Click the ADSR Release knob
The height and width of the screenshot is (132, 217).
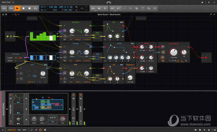pos(128,58)
